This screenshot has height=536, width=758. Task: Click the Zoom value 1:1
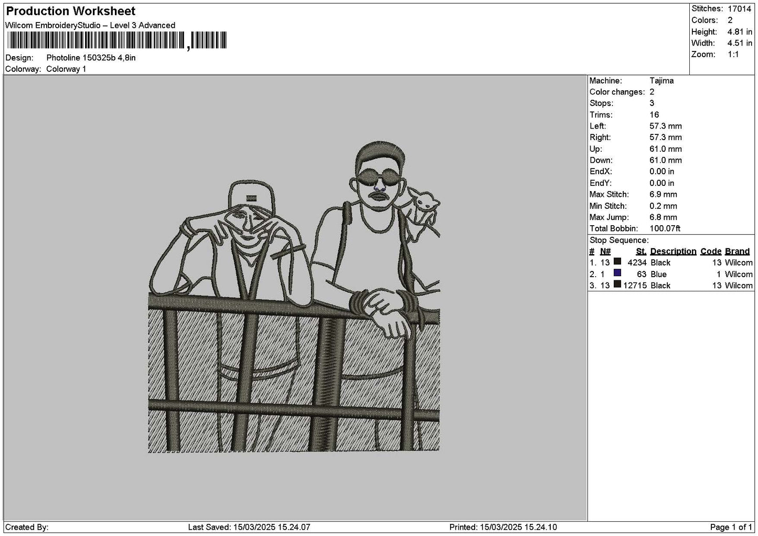coord(733,55)
